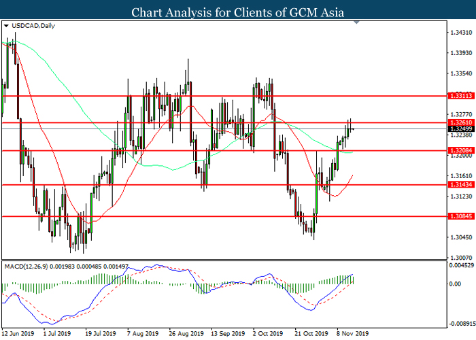Click the 12 Jun 2019 date label
Screen dimensions: 476x340
pos(19,334)
